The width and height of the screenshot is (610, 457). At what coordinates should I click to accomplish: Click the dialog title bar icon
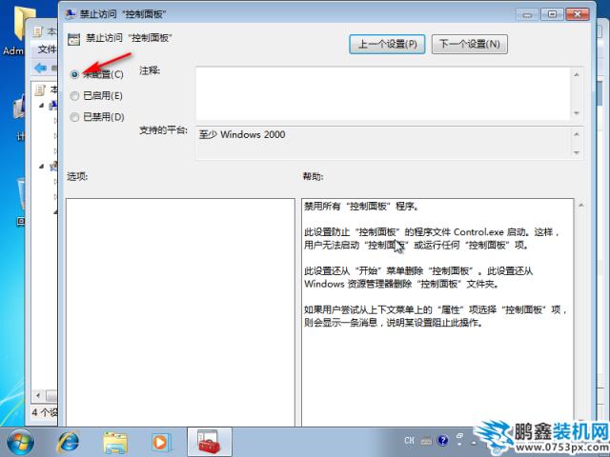tap(71, 14)
